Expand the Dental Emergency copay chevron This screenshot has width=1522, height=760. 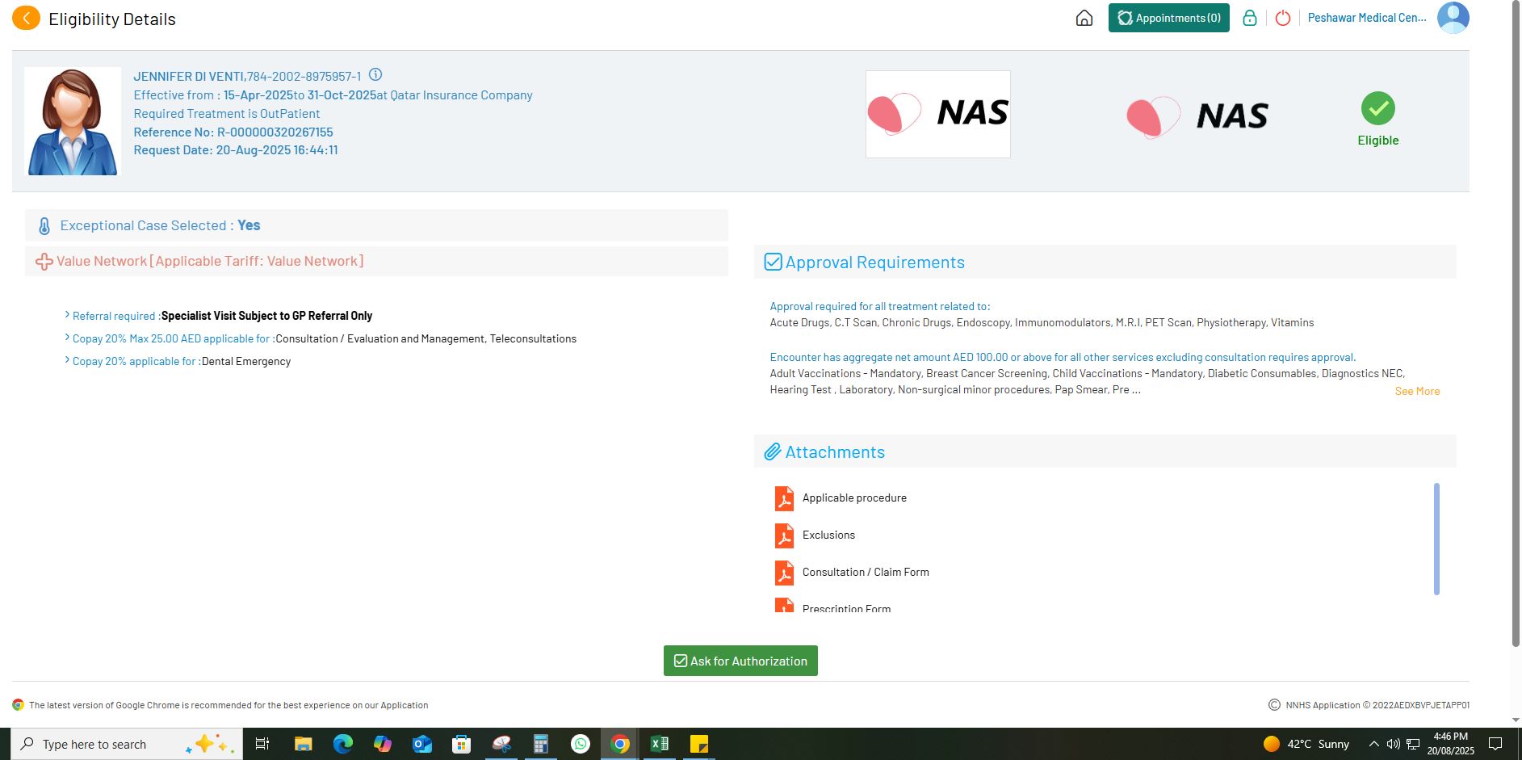(67, 360)
